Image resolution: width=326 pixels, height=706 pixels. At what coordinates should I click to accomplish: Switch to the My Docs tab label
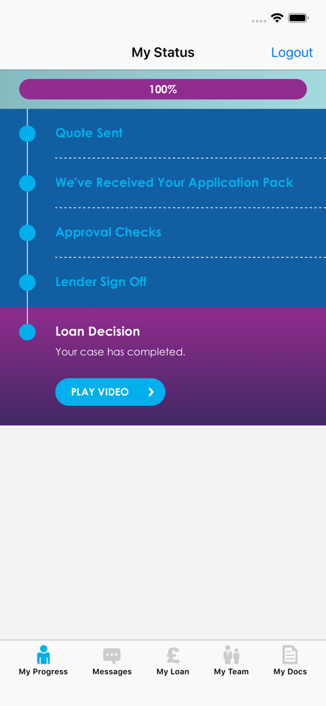coord(290,672)
